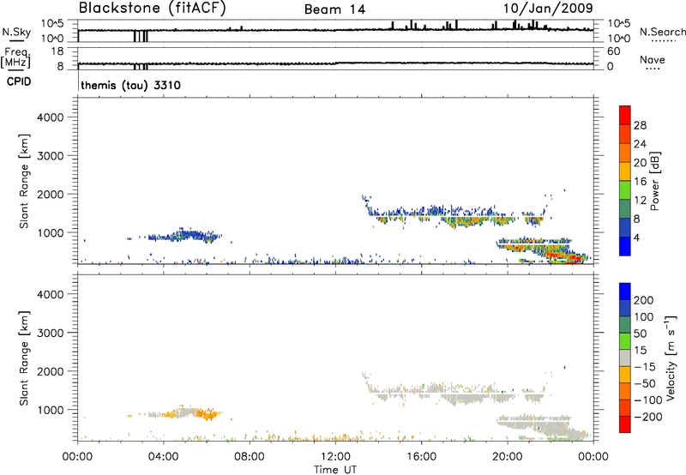Image resolution: width=686 pixels, height=475 pixels.
Task: Click the Power panel 'Slant Range [km]' axis title
Action: 24,181
